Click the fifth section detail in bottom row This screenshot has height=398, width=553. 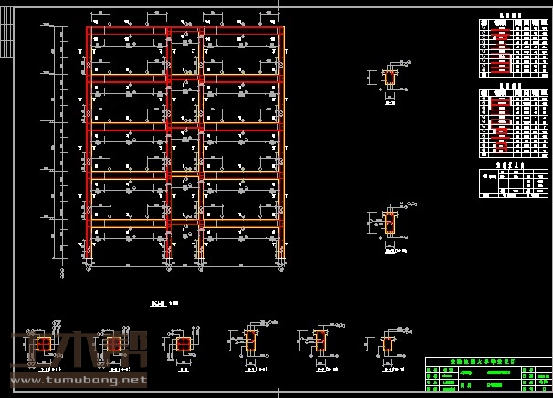coord(318,342)
